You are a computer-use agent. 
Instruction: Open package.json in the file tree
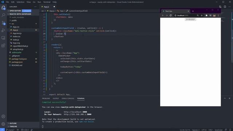pos(17,62)
